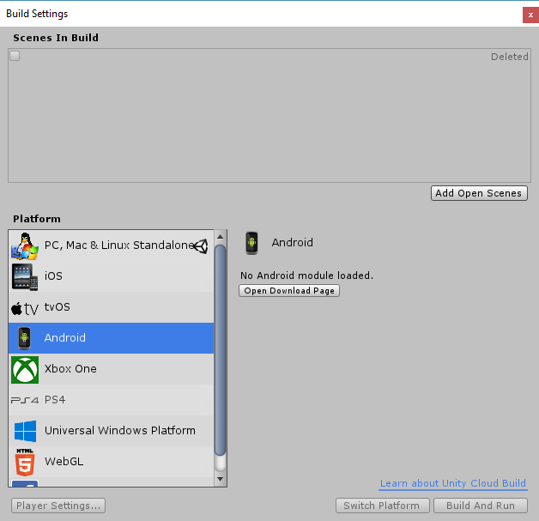Select Universal Windows Platform in list
Screen dimensions: 539x521
(111, 431)
